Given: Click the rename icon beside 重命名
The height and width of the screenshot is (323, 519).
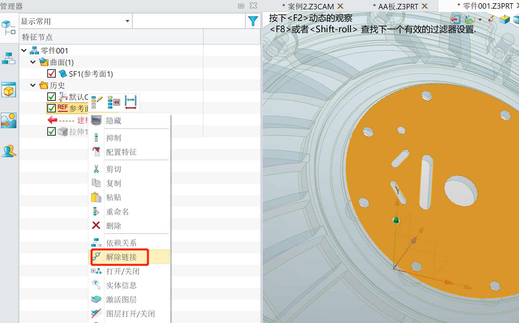Looking at the screenshot, I should [96, 211].
